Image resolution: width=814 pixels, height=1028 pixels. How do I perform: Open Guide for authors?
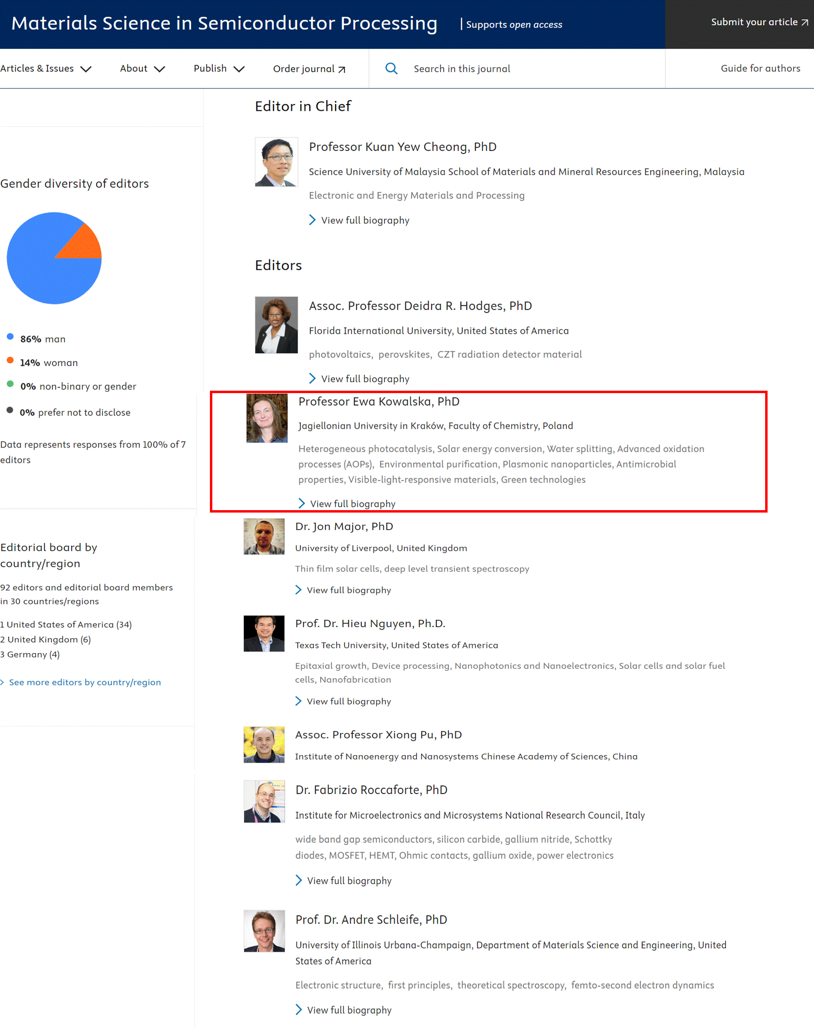click(x=760, y=68)
